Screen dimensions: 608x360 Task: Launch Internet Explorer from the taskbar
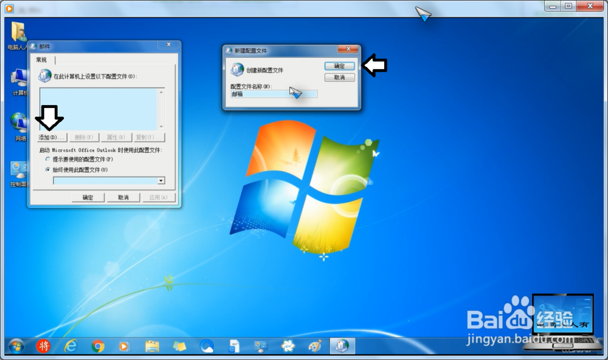click(71, 346)
